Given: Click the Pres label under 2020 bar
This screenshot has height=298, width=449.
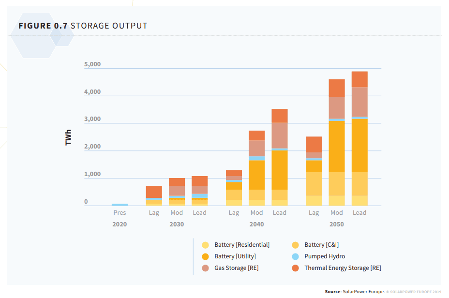Looking at the screenshot, I should pos(120,213).
